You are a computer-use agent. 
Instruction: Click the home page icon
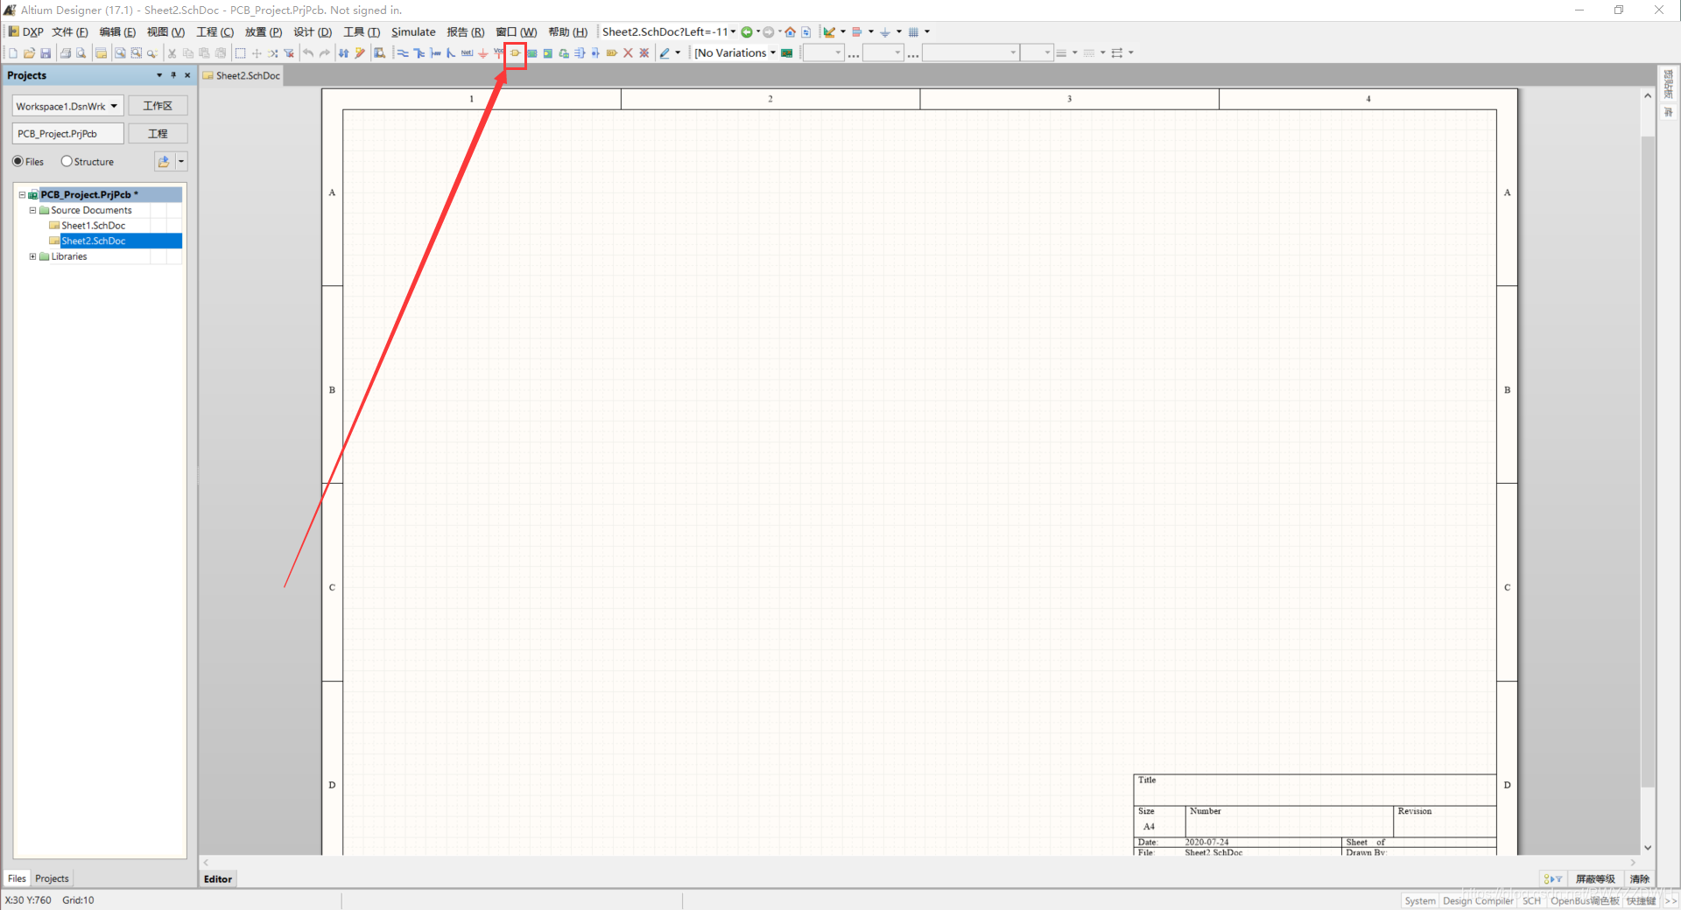tap(790, 32)
